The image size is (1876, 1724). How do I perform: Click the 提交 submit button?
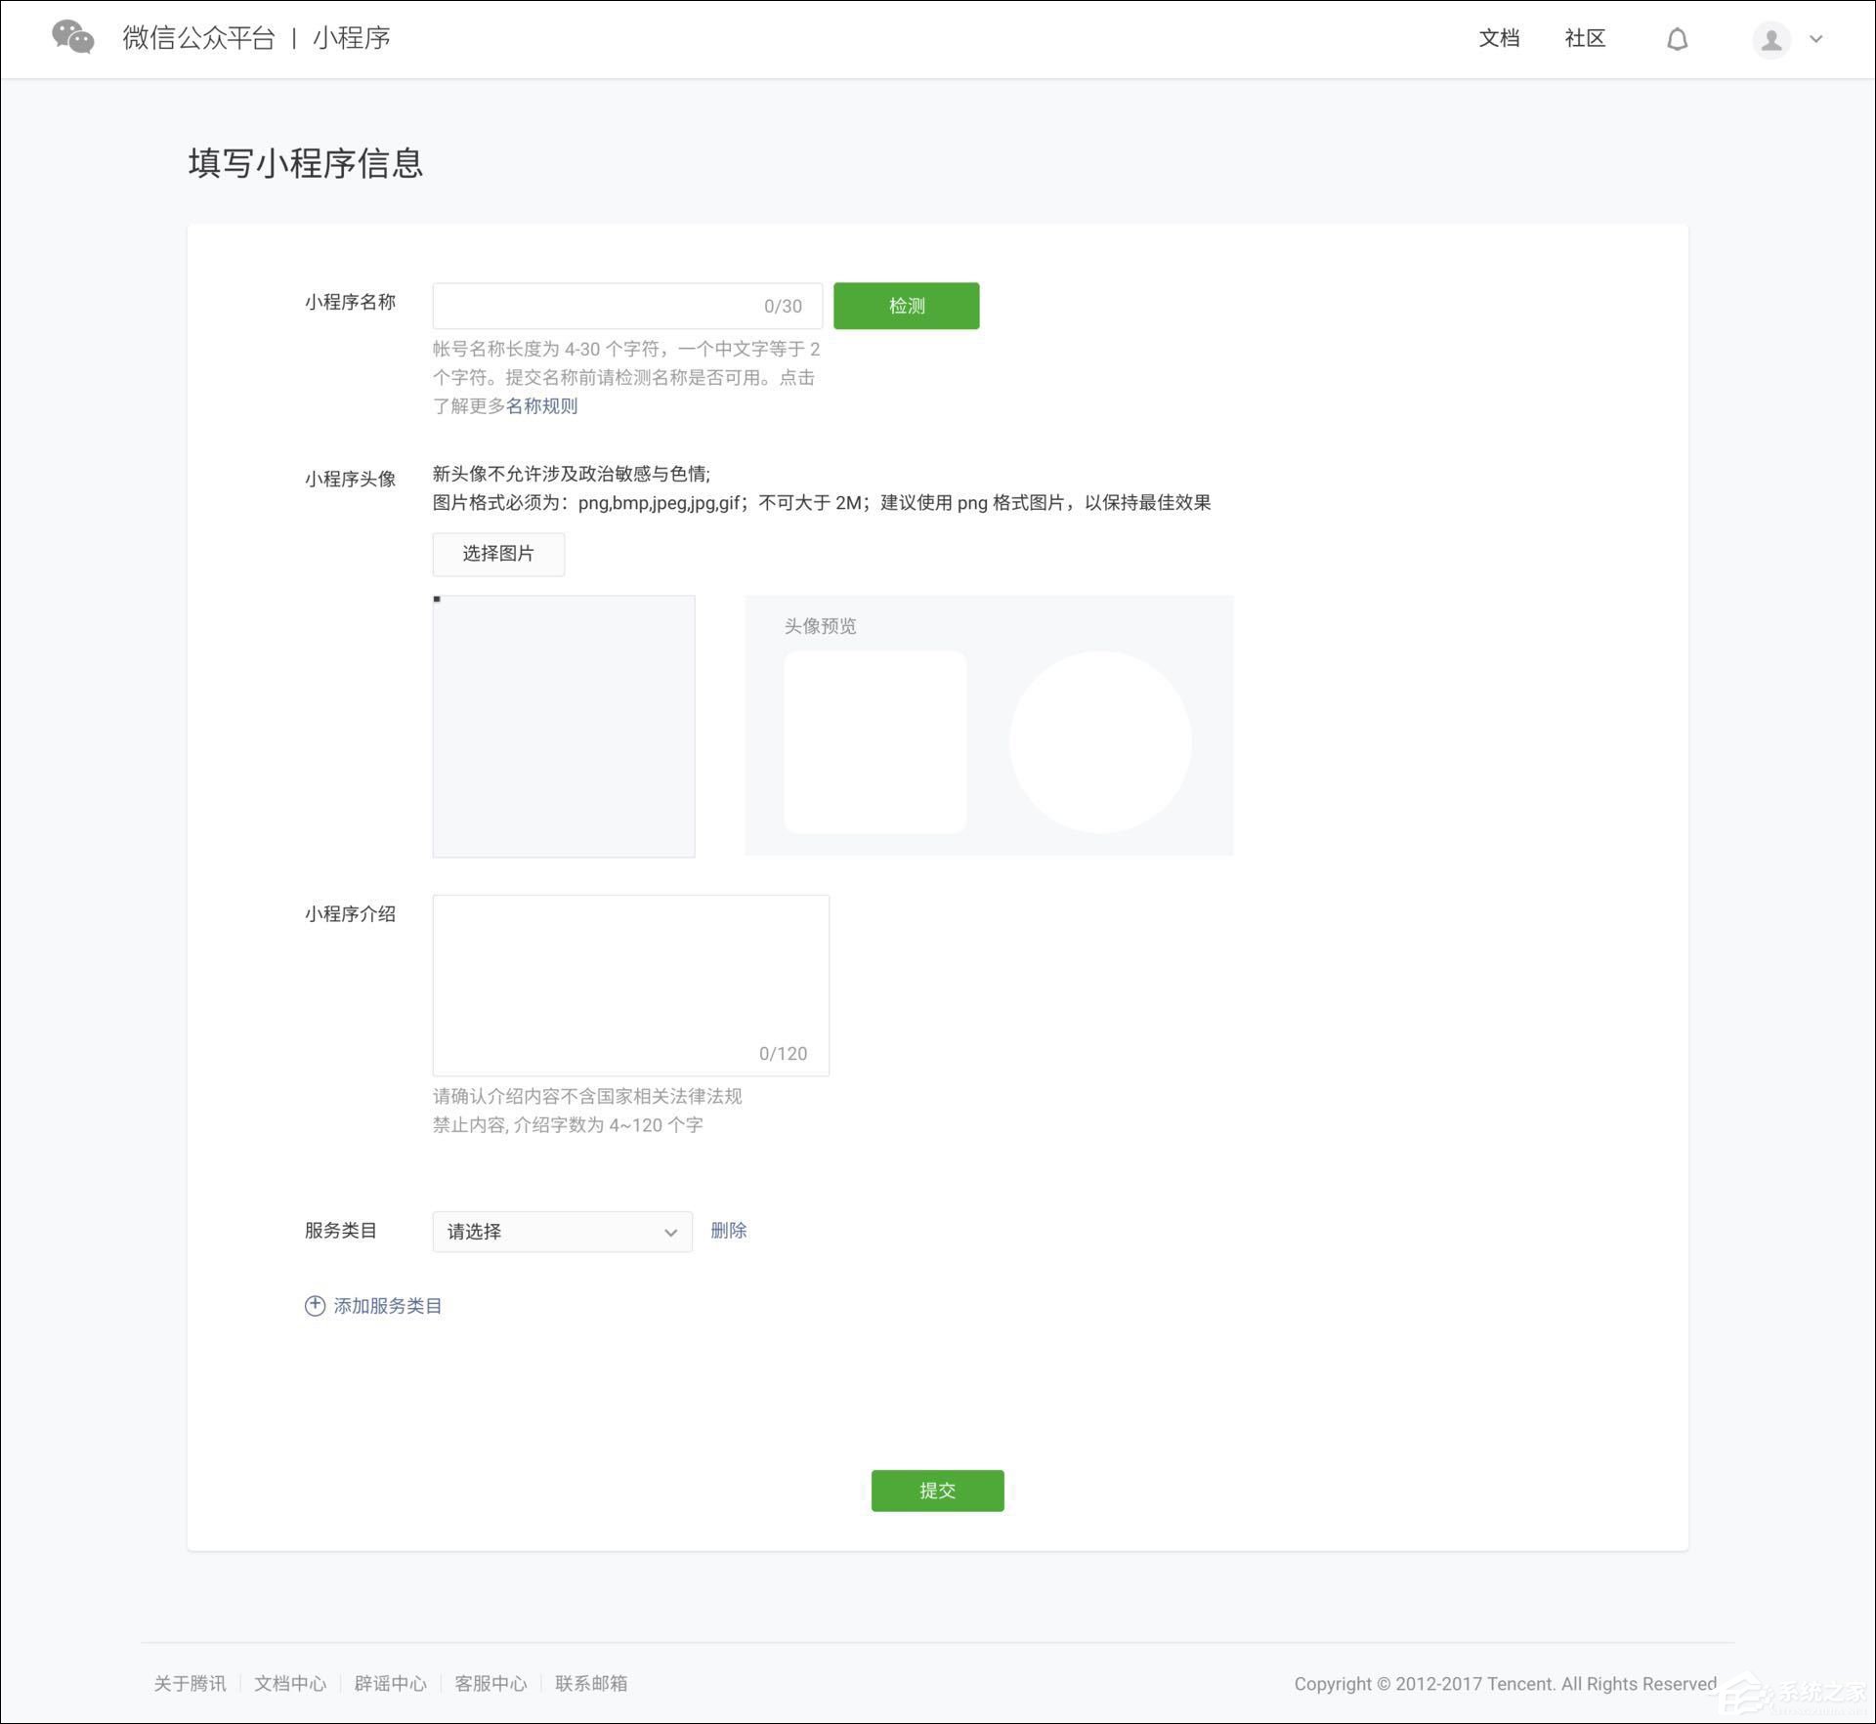tap(936, 1491)
